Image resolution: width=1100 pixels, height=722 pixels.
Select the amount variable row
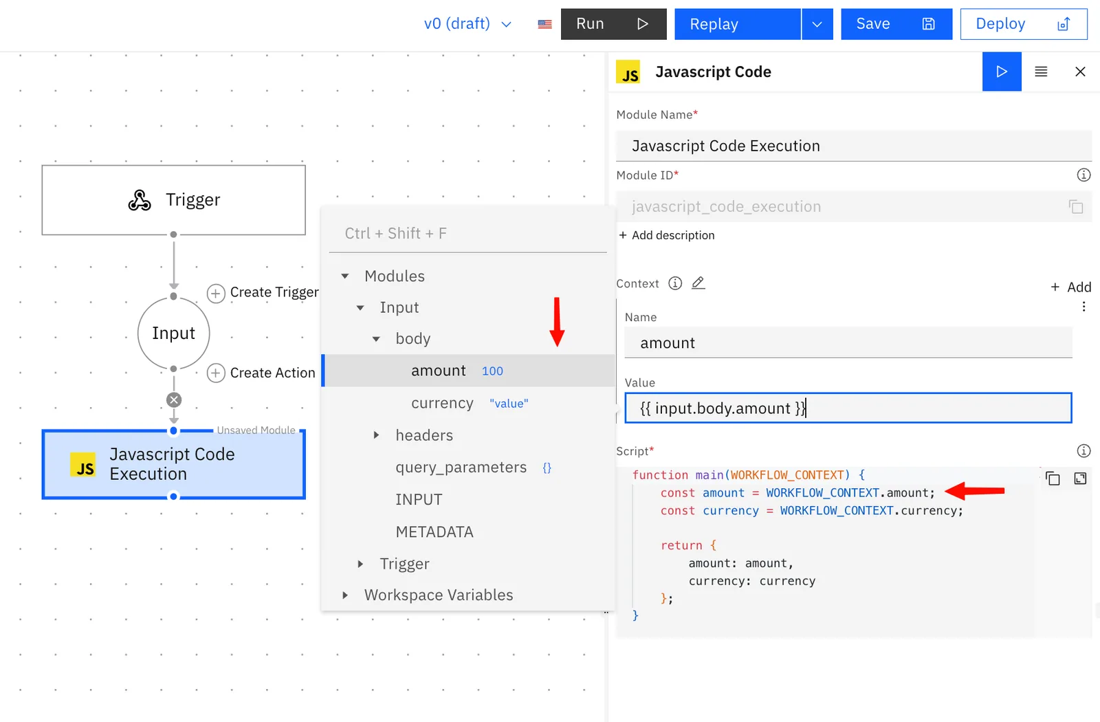pos(468,371)
